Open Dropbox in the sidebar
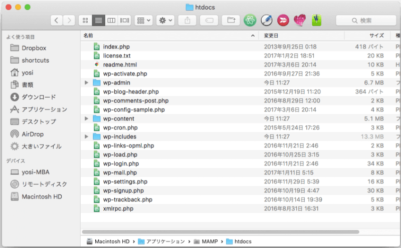The height and width of the screenshot is (248, 401). pyautogui.click(x=34, y=48)
